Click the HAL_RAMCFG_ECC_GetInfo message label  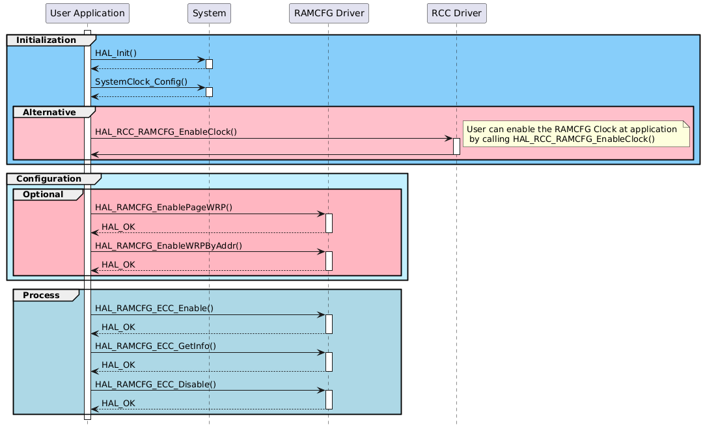coord(156,346)
